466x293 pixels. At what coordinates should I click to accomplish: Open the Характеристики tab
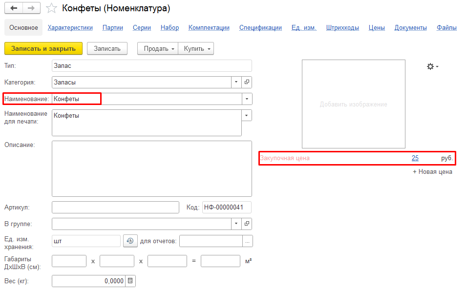point(70,28)
